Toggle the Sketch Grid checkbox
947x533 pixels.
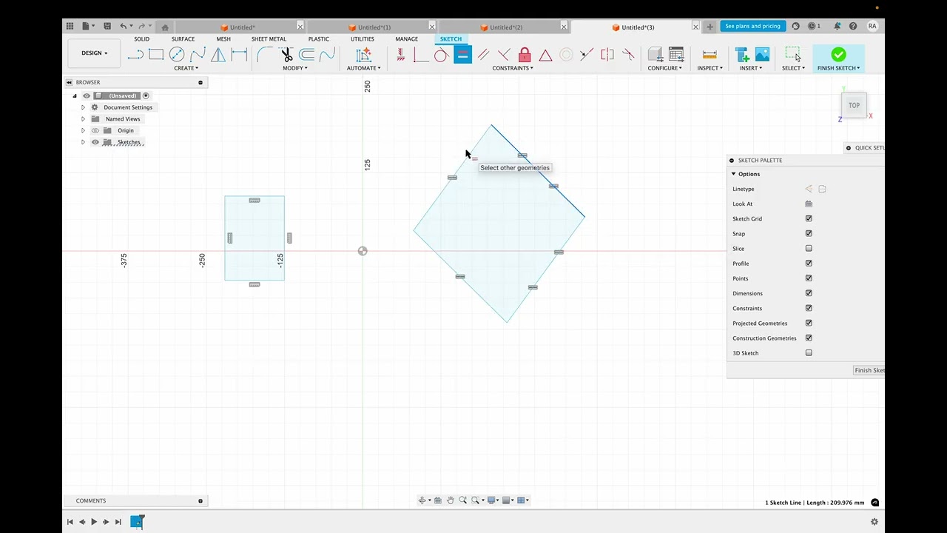pyautogui.click(x=809, y=218)
